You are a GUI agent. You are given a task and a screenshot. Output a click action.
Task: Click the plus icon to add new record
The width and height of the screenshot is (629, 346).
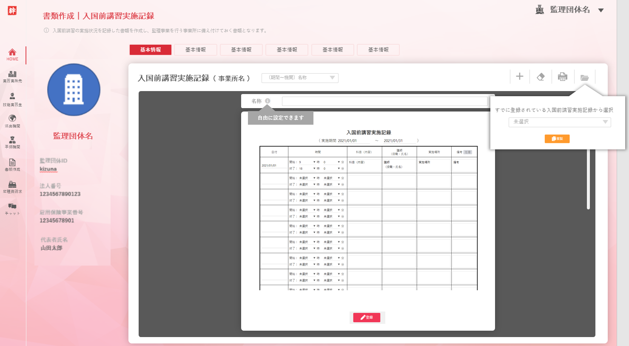519,77
